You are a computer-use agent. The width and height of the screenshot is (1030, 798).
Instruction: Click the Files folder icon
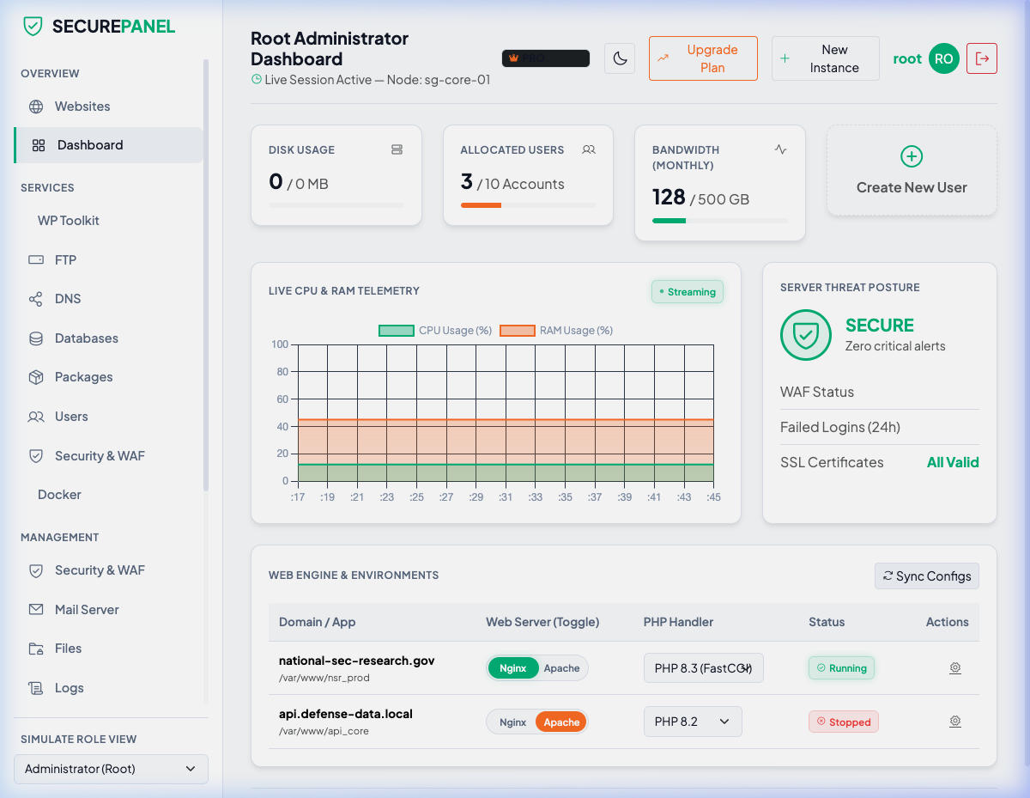click(36, 649)
